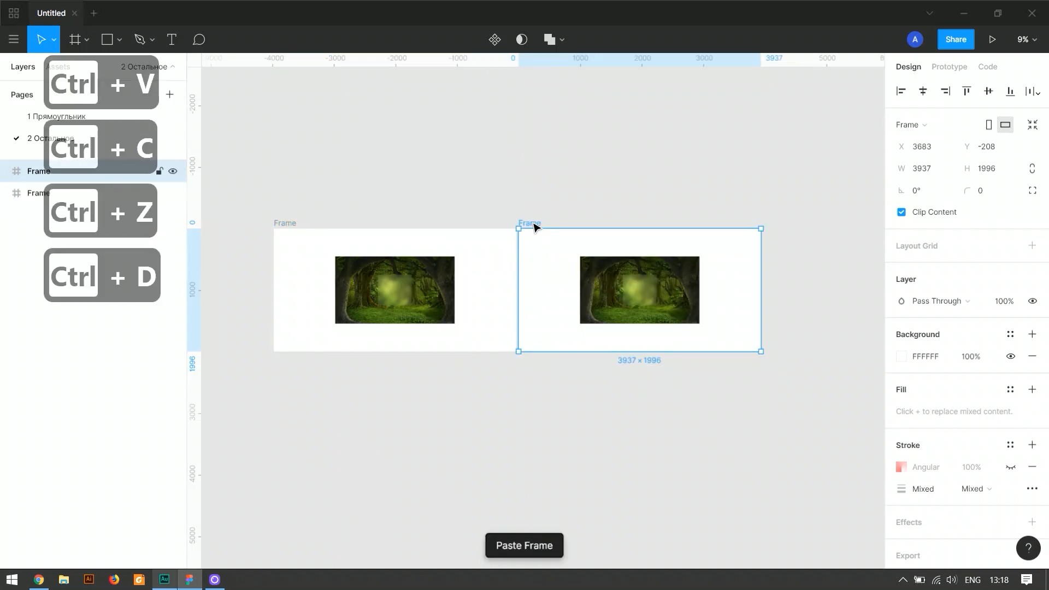Set frame to portrait orientation
The height and width of the screenshot is (590, 1049).
pos(988,125)
